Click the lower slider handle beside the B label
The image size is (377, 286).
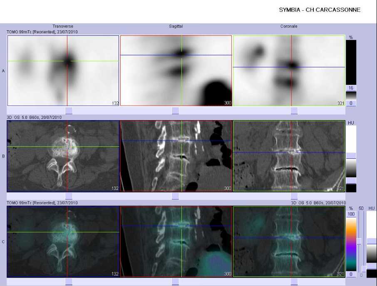tap(364, 269)
